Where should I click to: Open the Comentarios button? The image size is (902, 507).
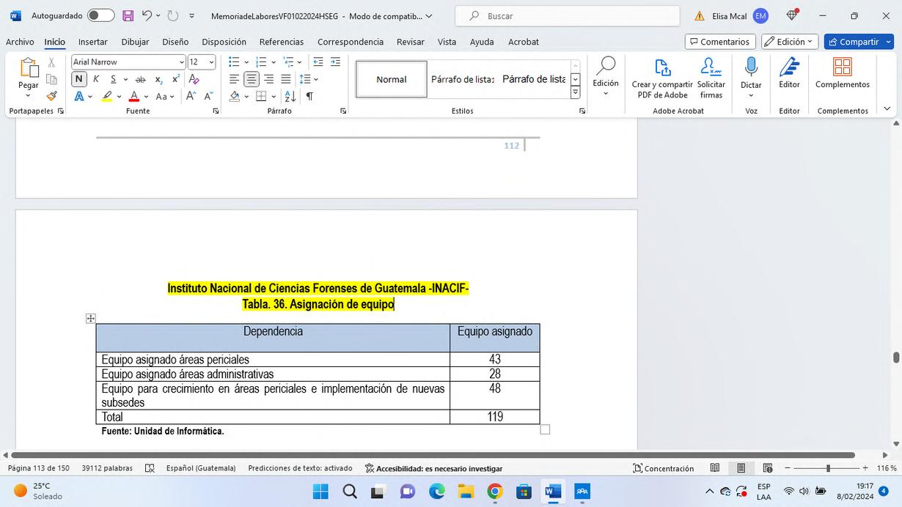tap(720, 42)
